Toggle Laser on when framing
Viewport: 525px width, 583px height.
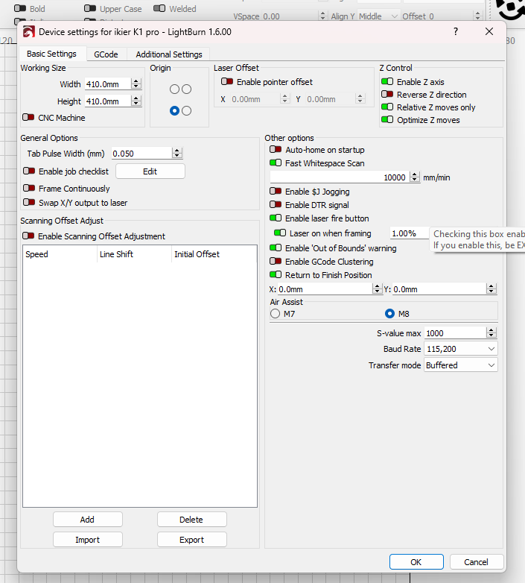pyautogui.click(x=280, y=233)
